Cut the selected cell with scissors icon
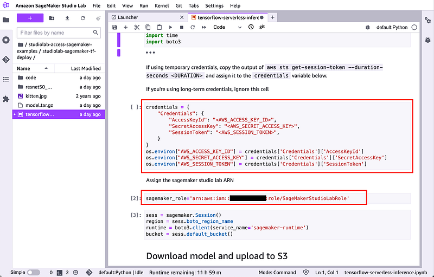Viewport: 434px width, 277px height. click(x=137, y=27)
